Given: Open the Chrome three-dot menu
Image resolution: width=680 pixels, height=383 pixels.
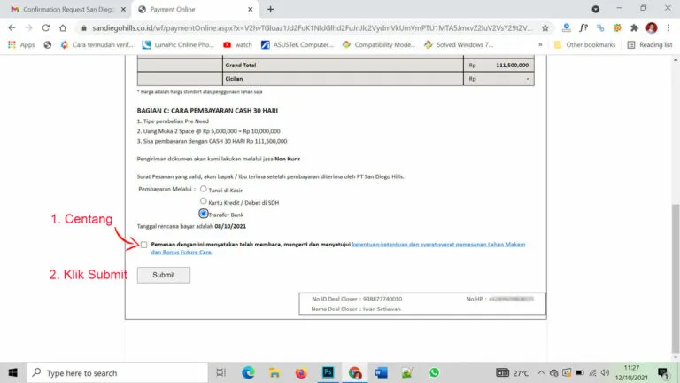Looking at the screenshot, I should (x=669, y=27).
